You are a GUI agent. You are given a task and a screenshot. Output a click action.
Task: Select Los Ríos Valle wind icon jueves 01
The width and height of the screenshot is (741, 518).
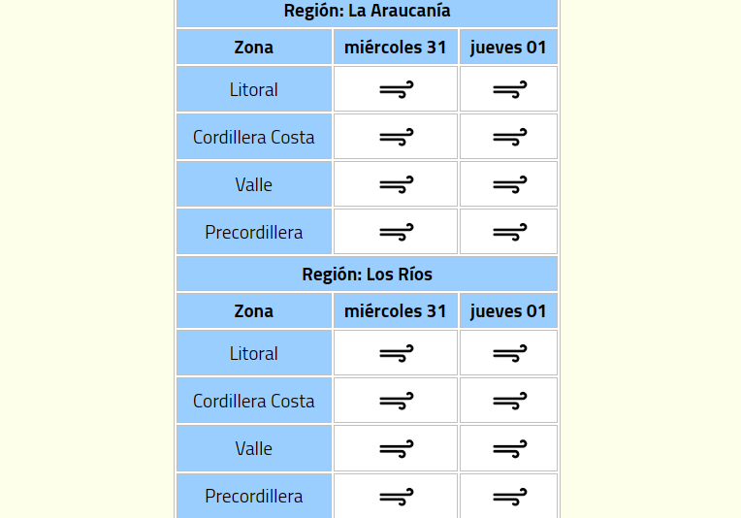(x=509, y=448)
